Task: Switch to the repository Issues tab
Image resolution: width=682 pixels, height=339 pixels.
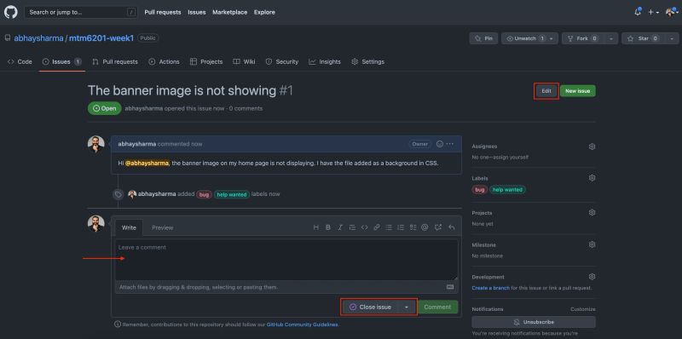Action: (61, 61)
